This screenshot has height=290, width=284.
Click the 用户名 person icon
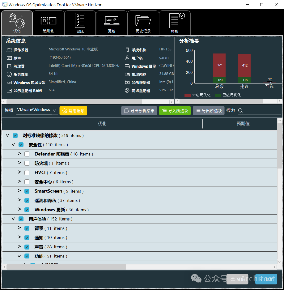(127, 58)
